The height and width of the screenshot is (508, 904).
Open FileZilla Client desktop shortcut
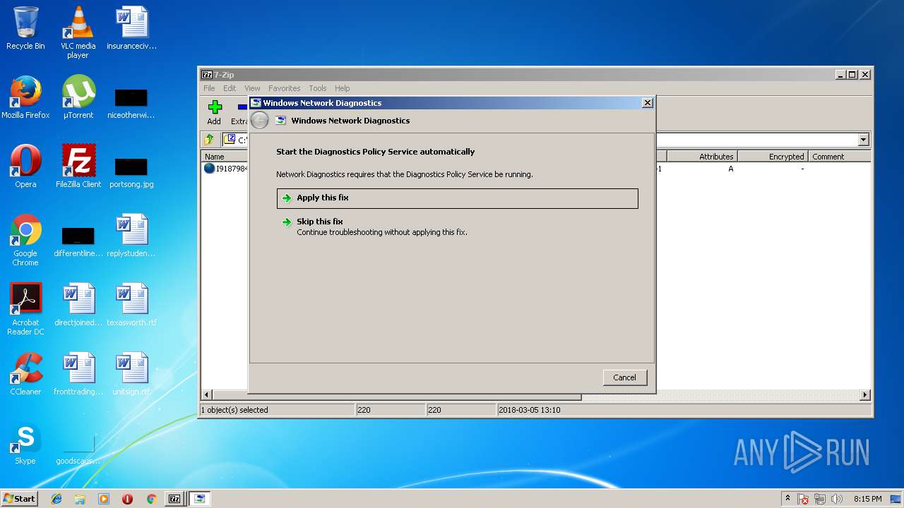[x=78, y=167]
